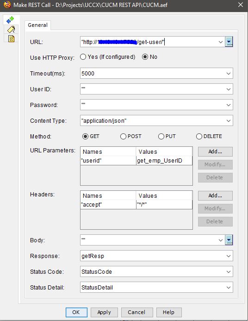Select the "userid" parameter name cell
This screenshot has height=321, width=248.
pyautogui.click(x=108, y=161)
